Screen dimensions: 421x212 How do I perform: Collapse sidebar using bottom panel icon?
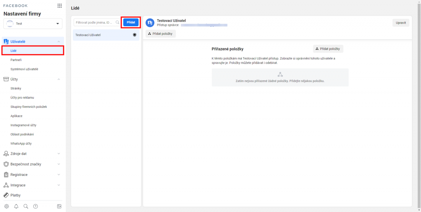pyautogui.click(x=59, y=206)
